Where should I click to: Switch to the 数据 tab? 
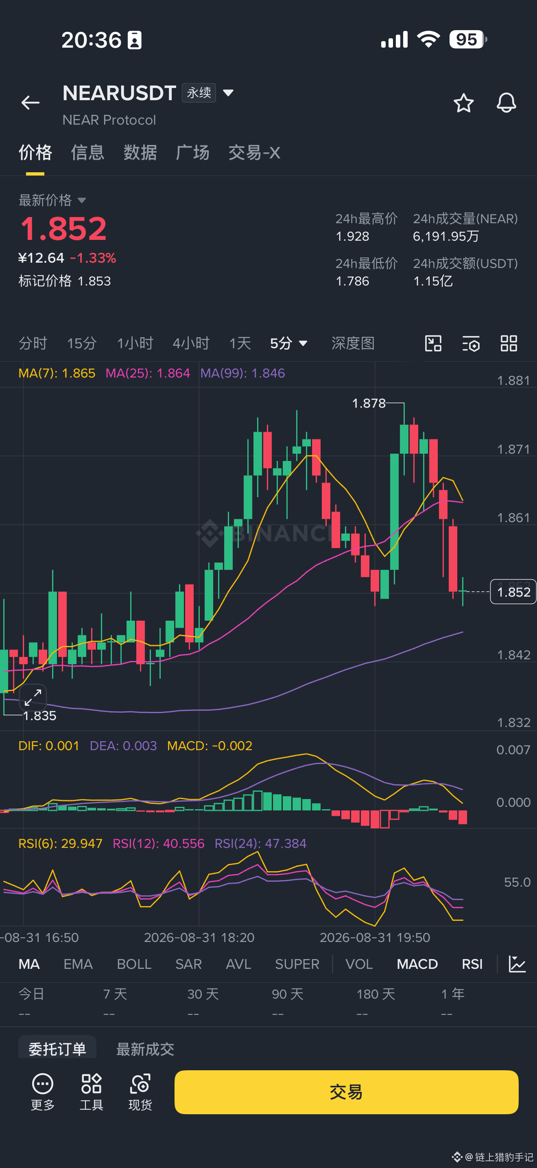pos(140,153)
